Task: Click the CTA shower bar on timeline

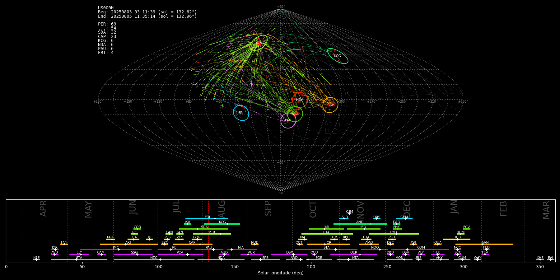Action: pos(327,234)
